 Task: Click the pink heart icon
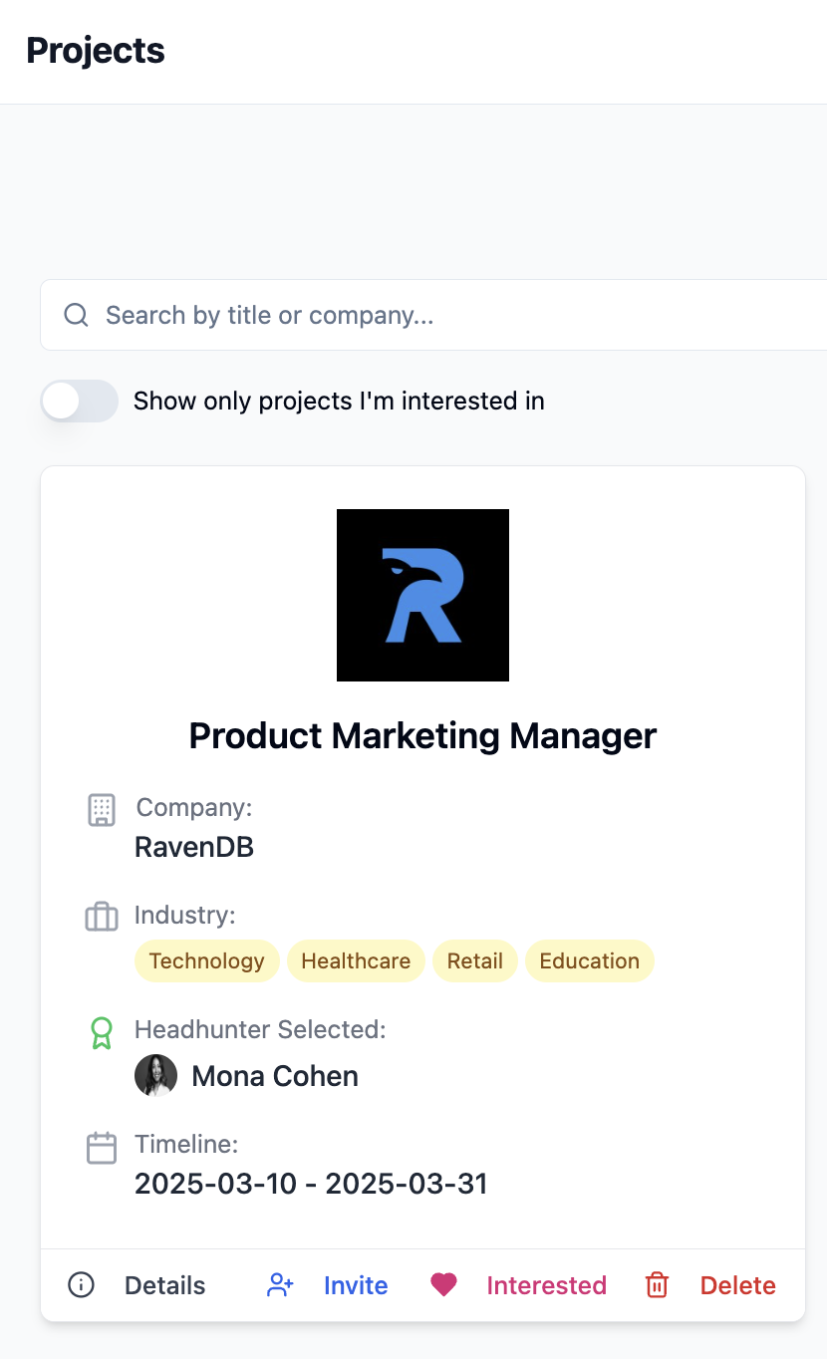[443, 1285]
